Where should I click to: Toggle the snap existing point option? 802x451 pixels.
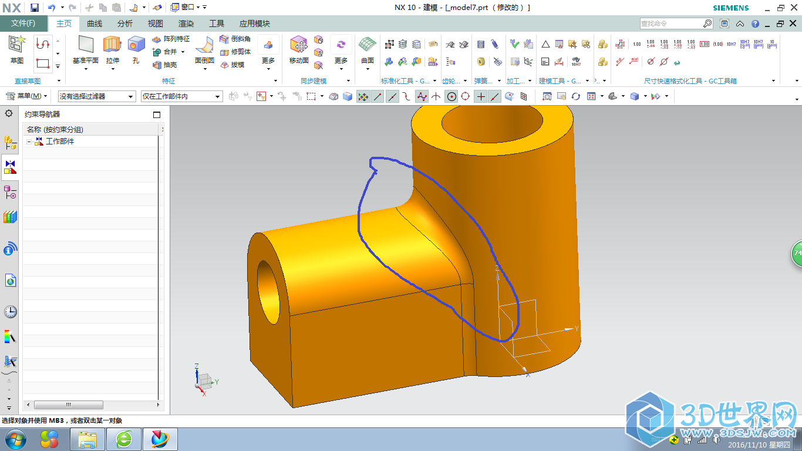pos(481,96)
